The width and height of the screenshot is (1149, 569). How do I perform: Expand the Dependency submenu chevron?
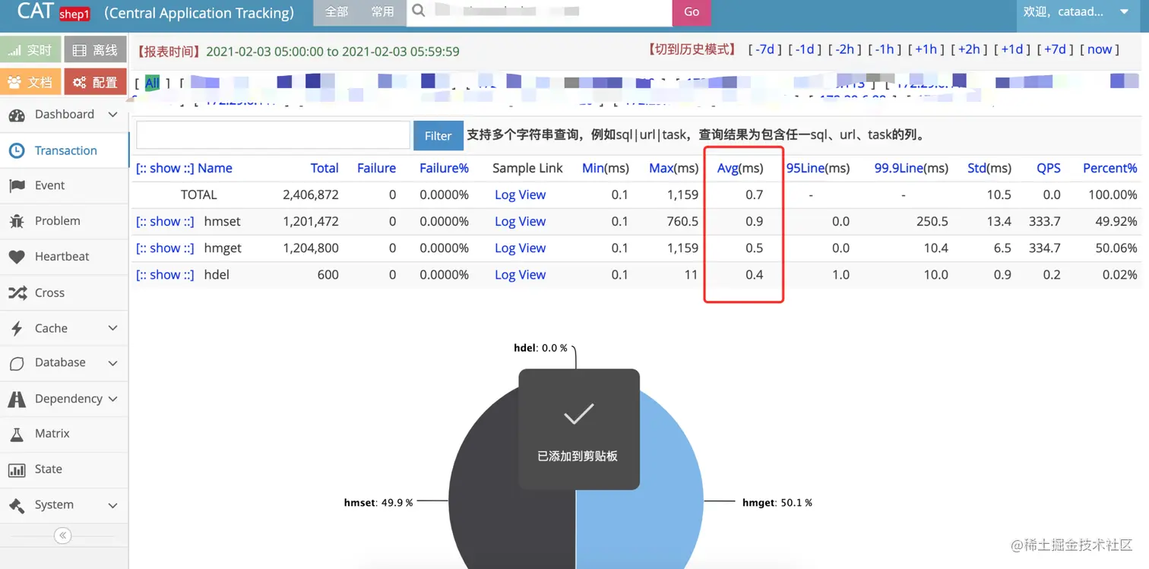tap(113, 399)
